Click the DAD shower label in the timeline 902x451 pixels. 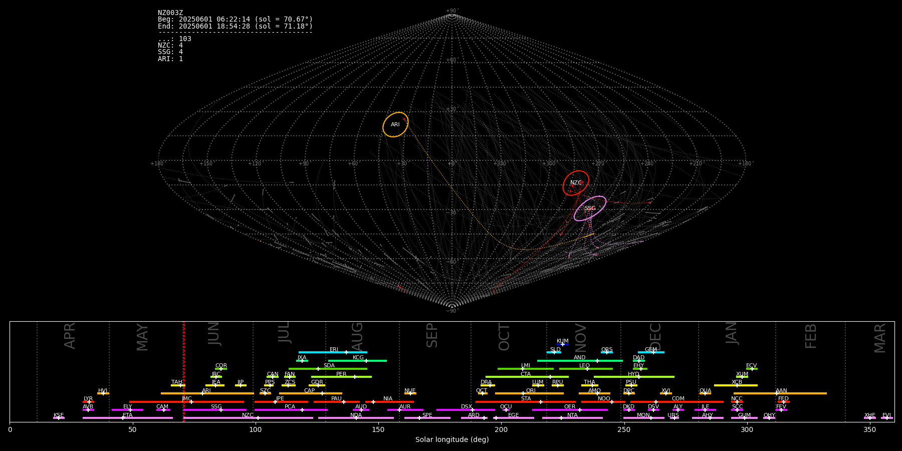(x=639, y=358)
